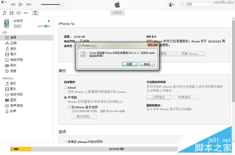The width and height of the screenshot is (235, 155).
Task: Click the iTunes icon in dialog body
Action: pyautogui.click(x=83, y=54)
